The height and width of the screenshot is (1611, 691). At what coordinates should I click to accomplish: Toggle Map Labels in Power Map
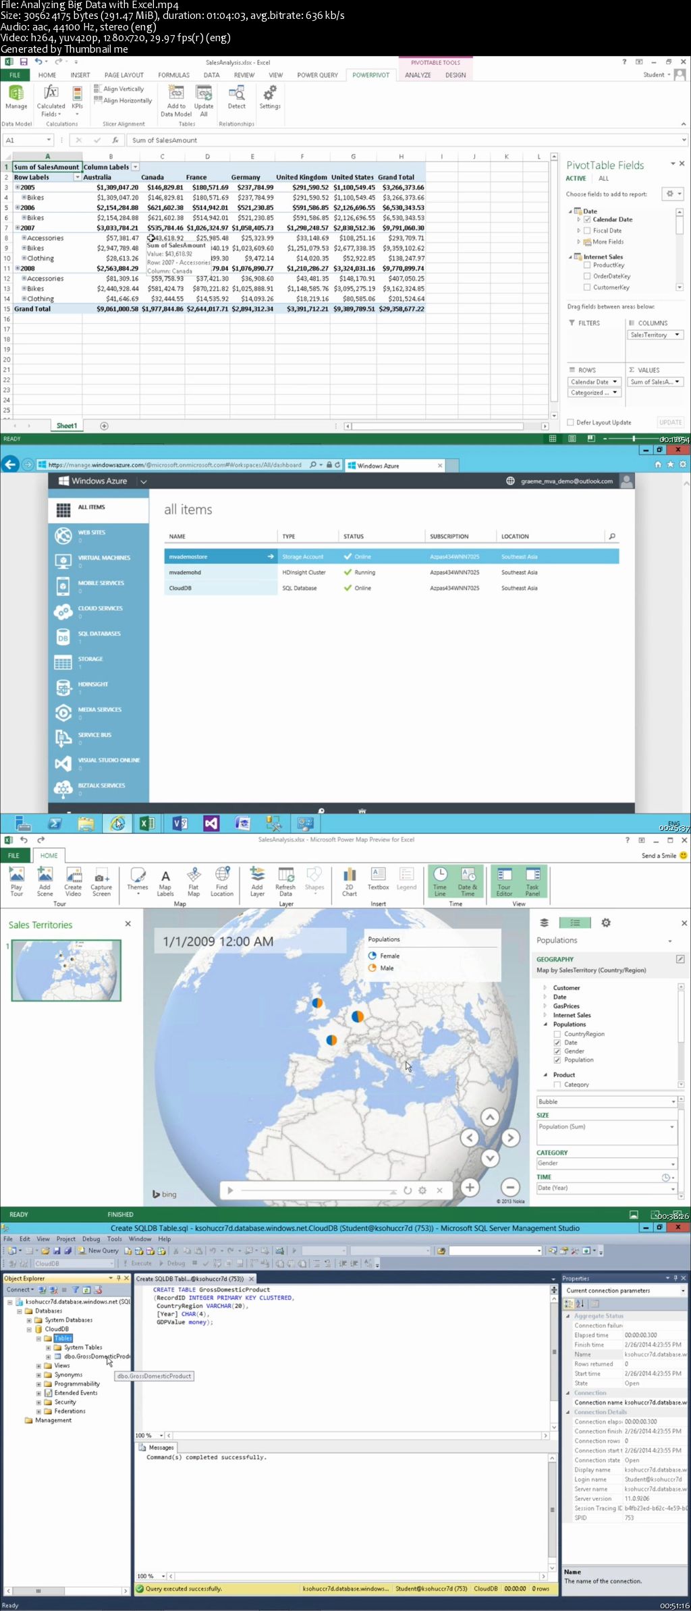165,881
